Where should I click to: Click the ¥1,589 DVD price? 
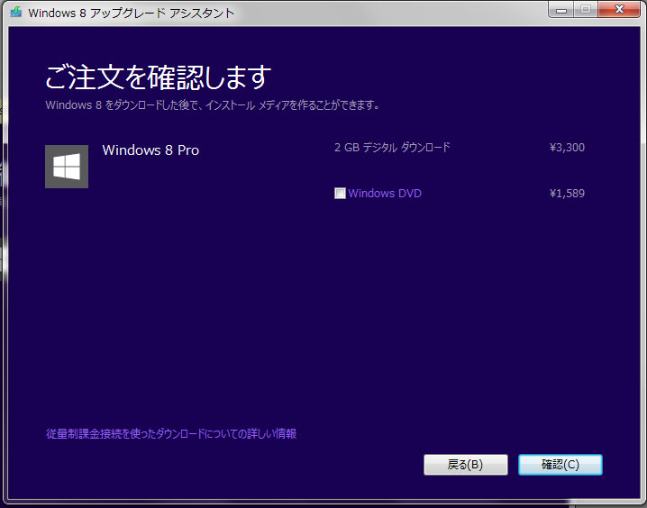(x=567, y=194)
